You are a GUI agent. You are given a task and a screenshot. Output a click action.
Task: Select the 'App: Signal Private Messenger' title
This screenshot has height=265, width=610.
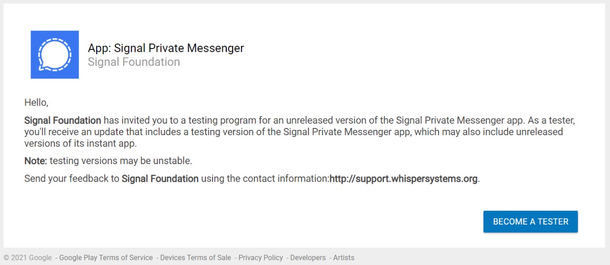click(166, 48)
